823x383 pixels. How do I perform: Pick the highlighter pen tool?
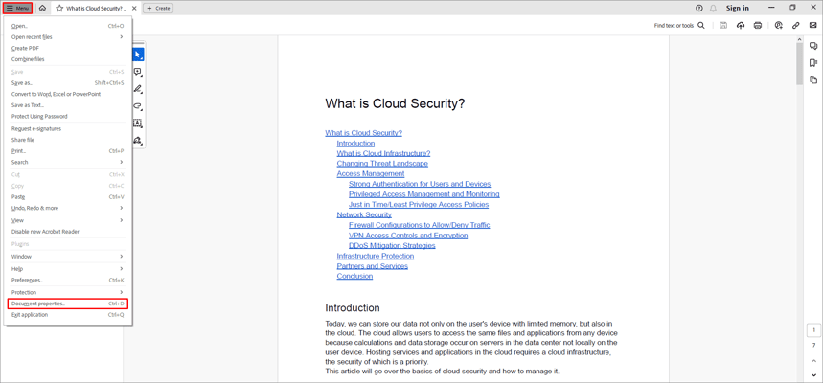[138, 89]
